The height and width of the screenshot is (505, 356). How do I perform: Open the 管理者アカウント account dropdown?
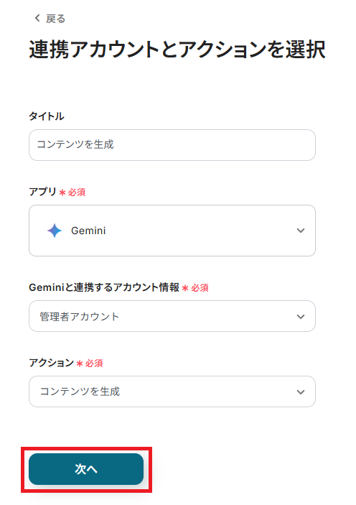click(x=172, y=316)
